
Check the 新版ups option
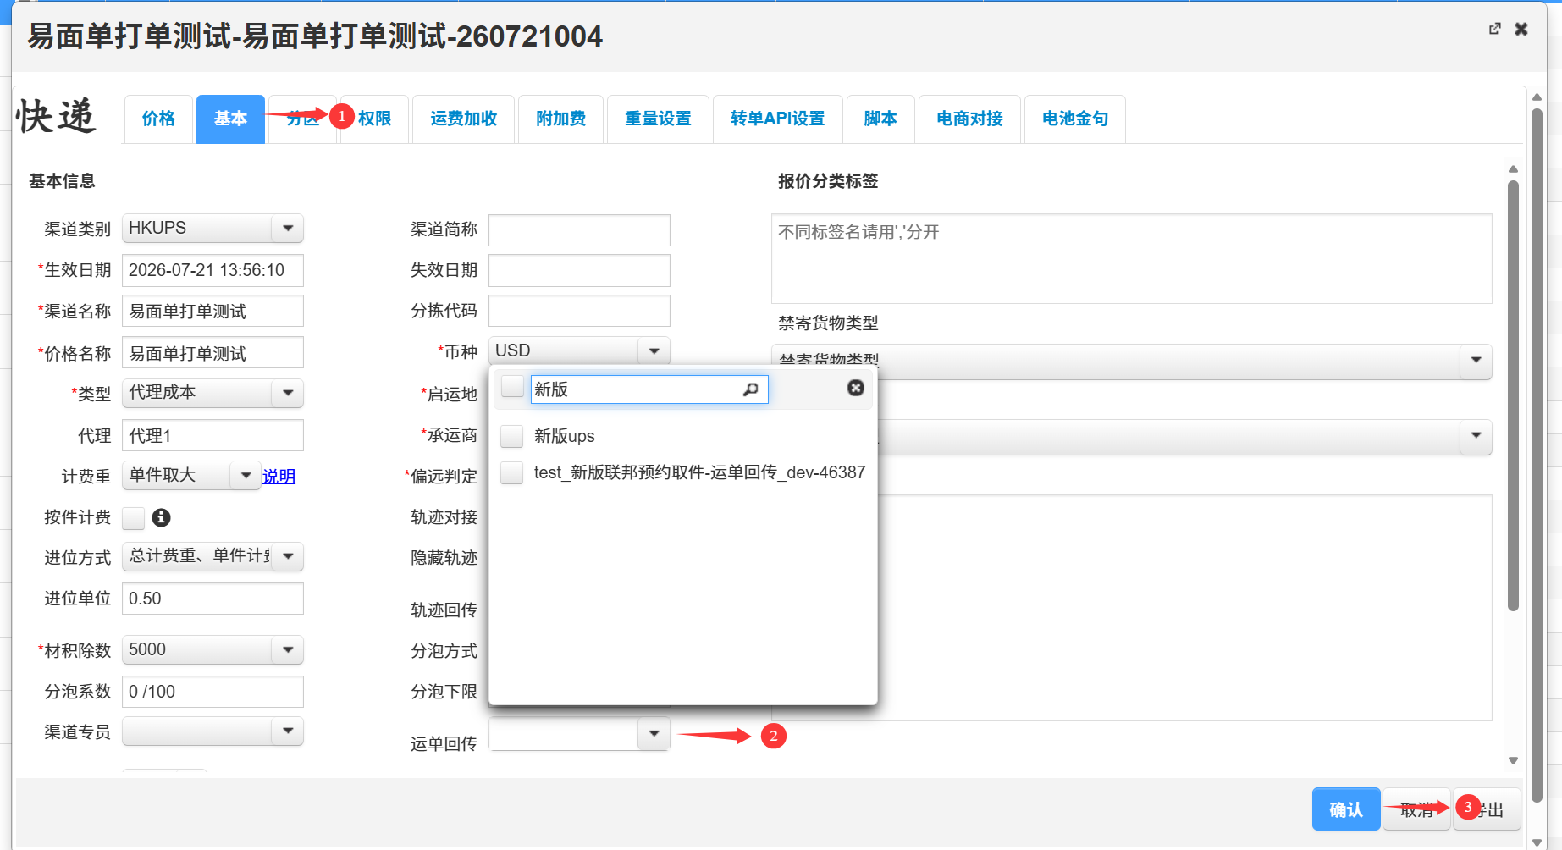click(512, 436)
